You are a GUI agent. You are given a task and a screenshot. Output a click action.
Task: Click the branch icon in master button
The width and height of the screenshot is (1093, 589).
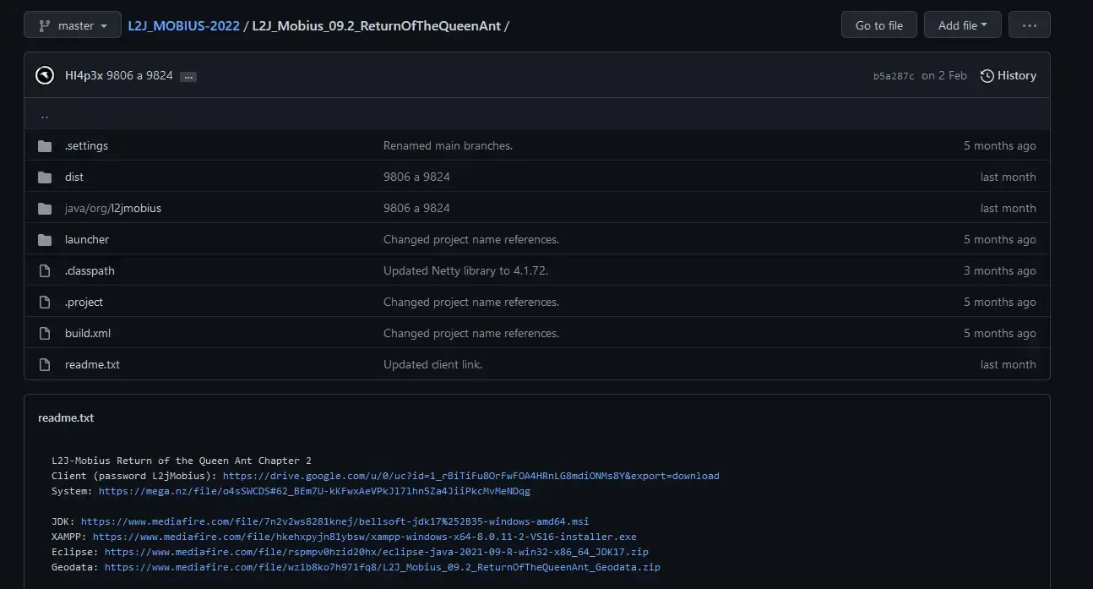[x=45, y=25]
